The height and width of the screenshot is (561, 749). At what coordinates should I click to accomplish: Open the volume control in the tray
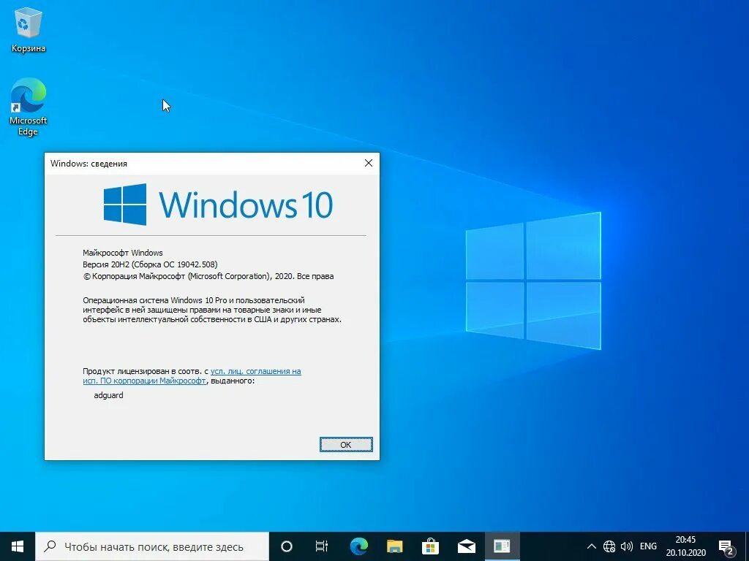[x=626, y=546]
